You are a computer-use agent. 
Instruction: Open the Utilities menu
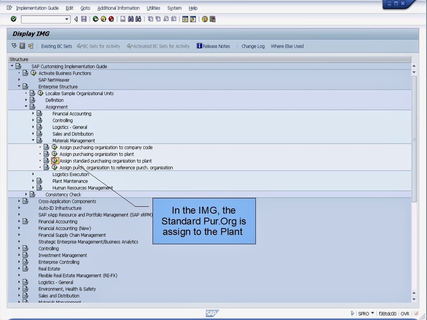pos(153,8)
